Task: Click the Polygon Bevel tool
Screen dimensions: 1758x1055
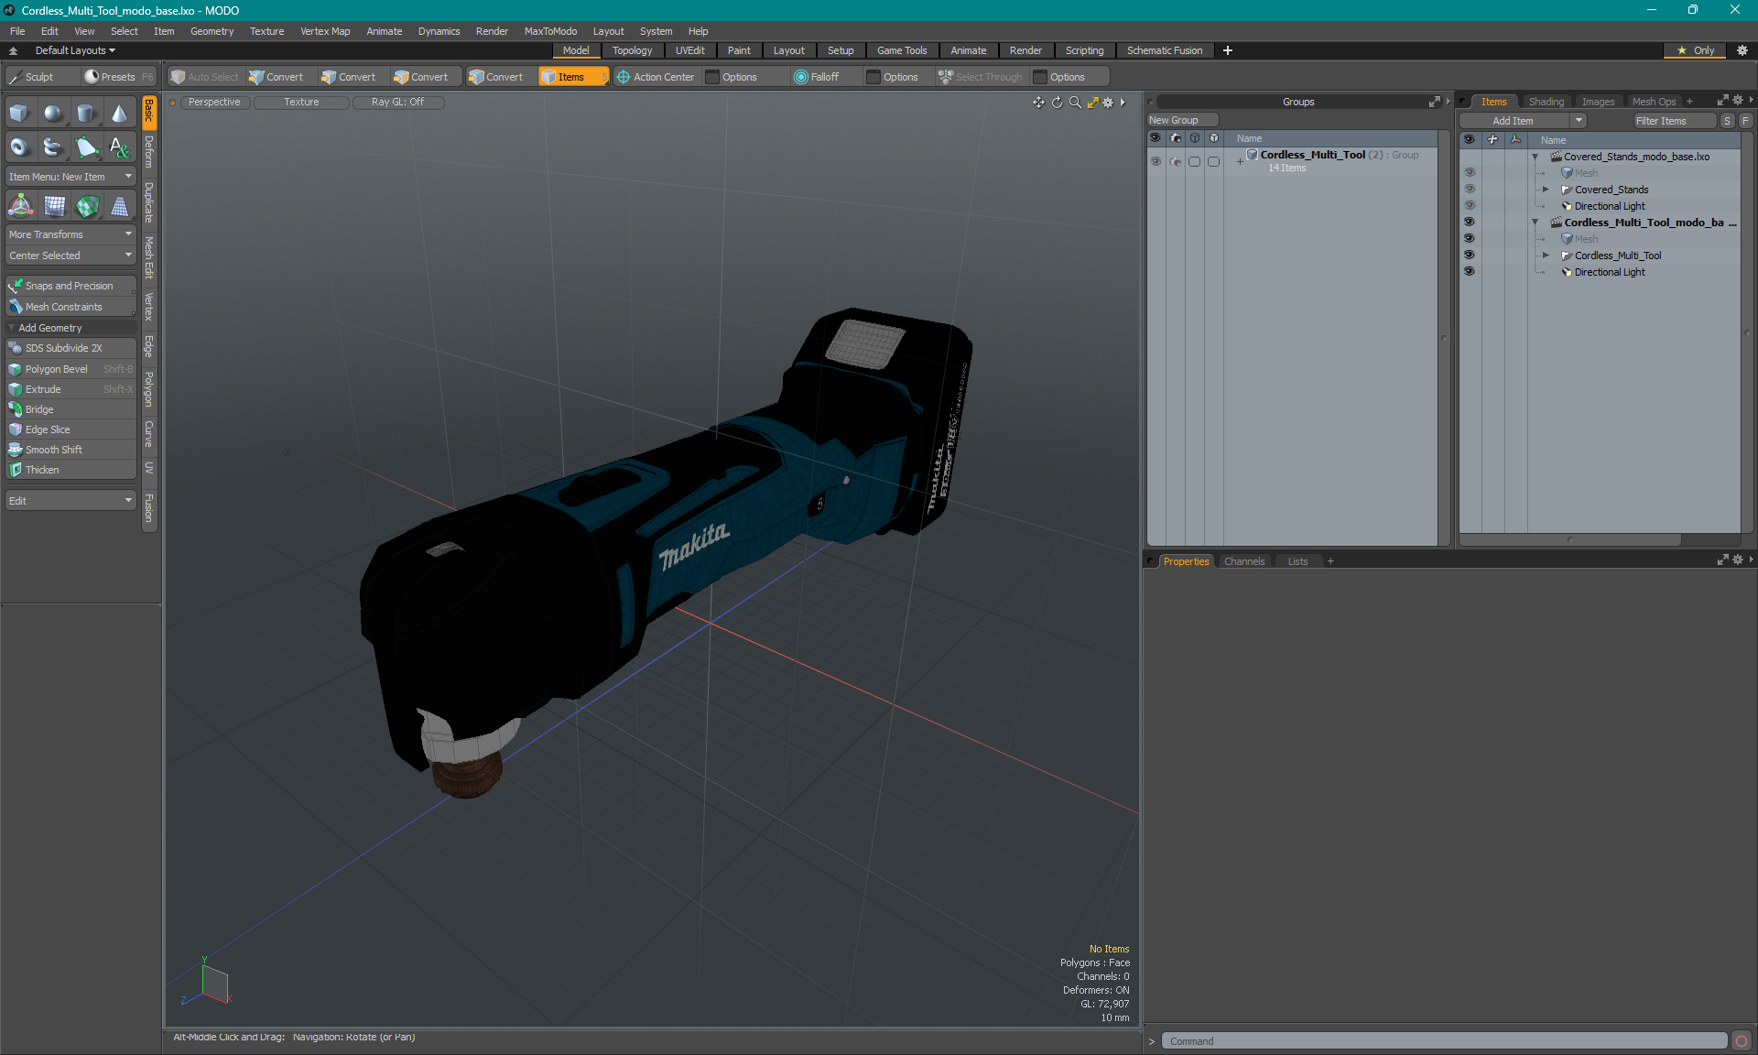Action: coord(71,369)
